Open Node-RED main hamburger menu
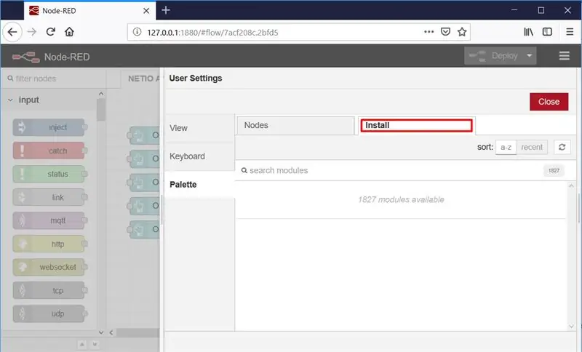582x352 pixels. pyautogui.click(x=565, y=56)
